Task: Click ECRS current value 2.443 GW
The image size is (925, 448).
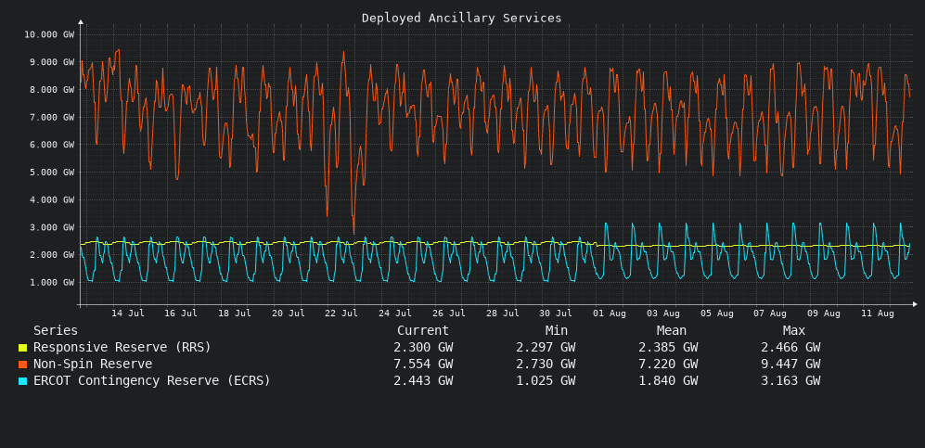Action: (x=423, y=381)
